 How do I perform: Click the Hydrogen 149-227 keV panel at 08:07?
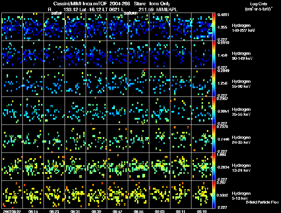tap(12, 27)
